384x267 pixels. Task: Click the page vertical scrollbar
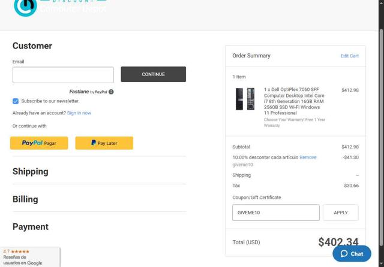click(381, 120)
